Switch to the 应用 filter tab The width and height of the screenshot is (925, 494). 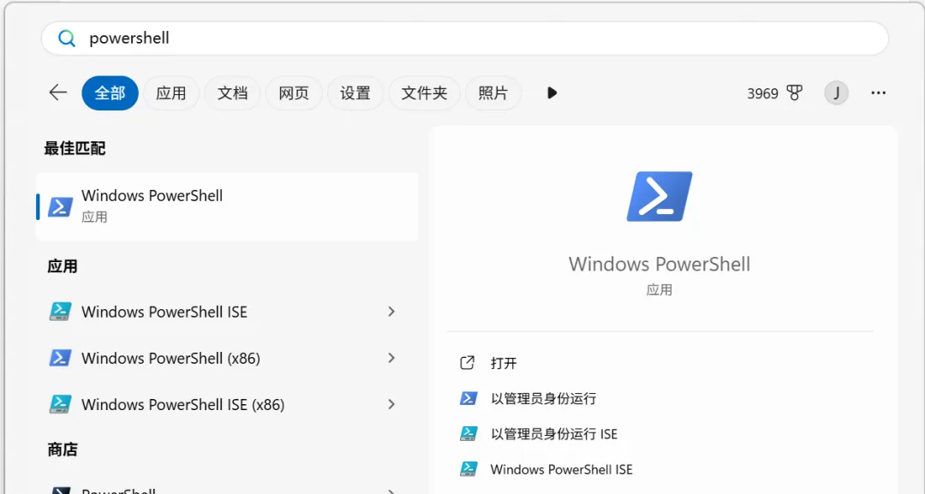click(x=171, y=93)
